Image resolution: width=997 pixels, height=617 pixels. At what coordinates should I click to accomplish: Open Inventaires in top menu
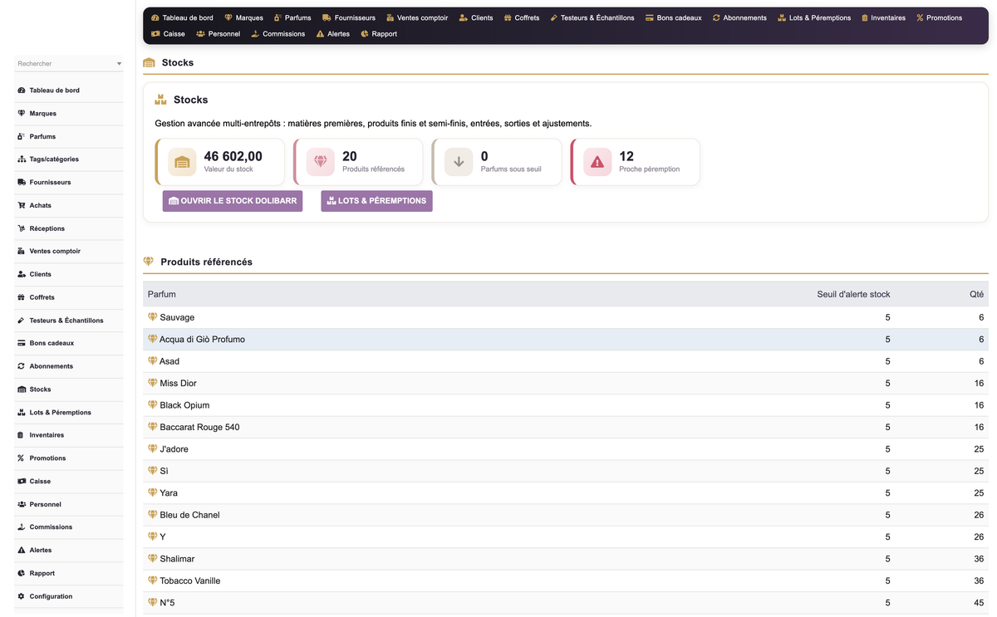tap(884, 17)
